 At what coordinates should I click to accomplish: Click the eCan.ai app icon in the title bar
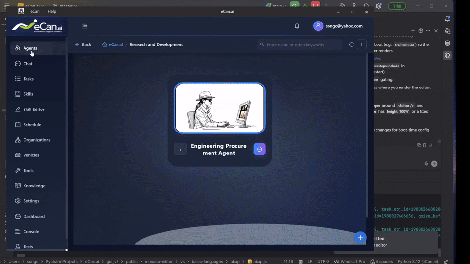pyautogui.click(x=21, y=11)
